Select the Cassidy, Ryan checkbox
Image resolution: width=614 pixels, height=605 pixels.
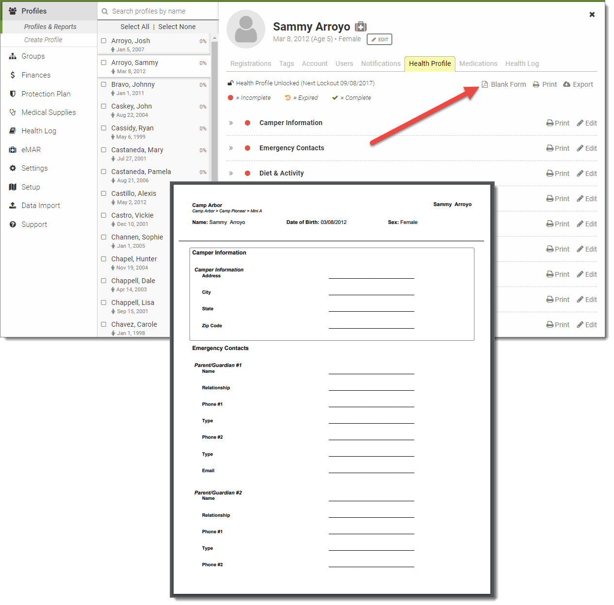point(104,128)
